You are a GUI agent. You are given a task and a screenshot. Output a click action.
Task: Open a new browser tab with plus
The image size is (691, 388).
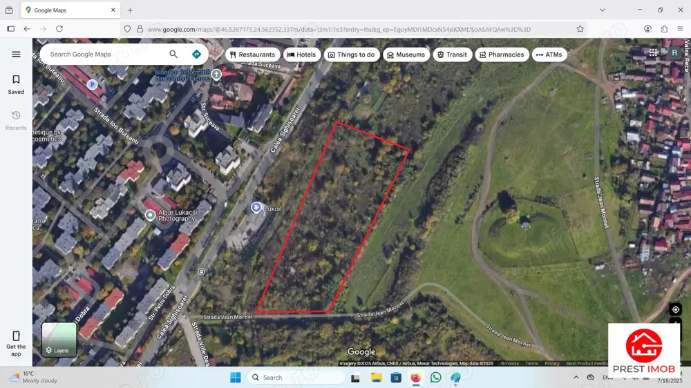click(130, 10)
